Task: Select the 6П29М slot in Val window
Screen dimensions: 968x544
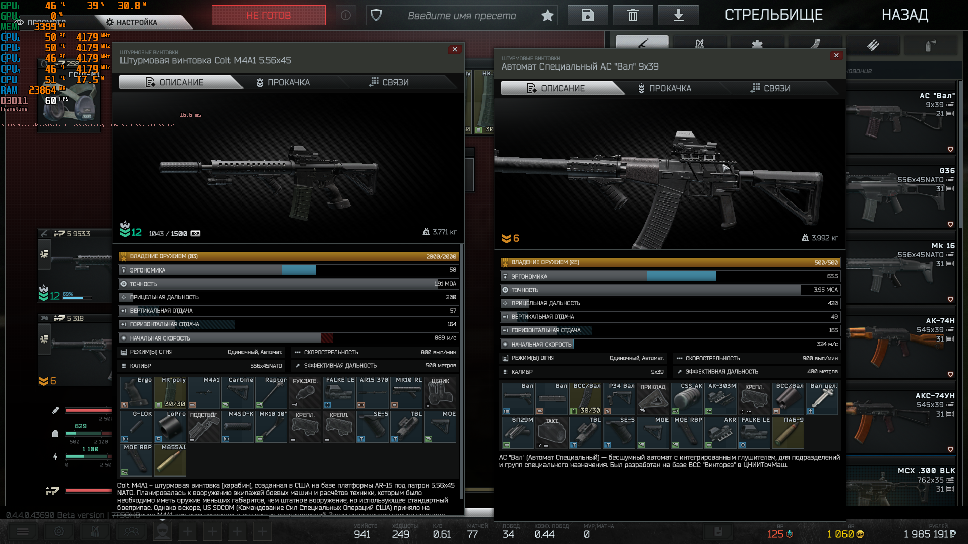Action: point(518,432)
